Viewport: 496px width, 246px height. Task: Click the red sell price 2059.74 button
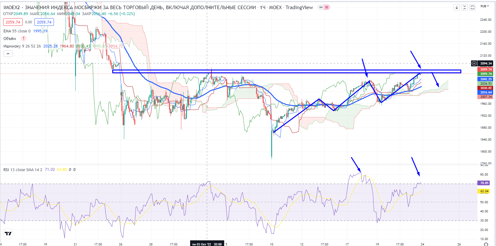[x=13, y=22]
